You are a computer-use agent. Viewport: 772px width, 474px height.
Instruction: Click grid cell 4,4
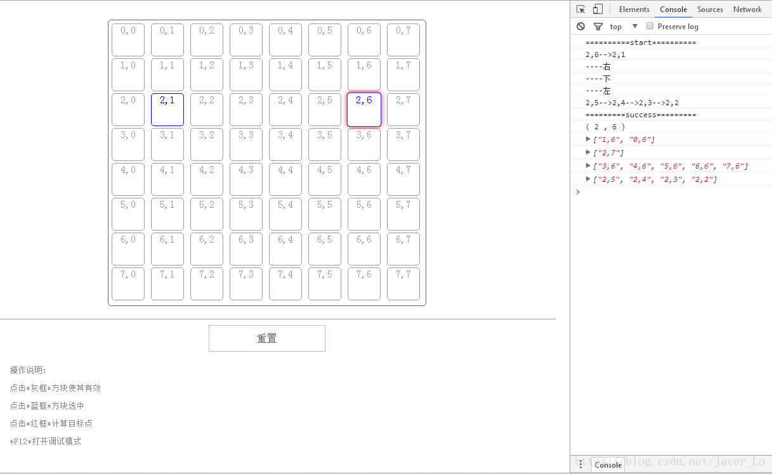285,179
